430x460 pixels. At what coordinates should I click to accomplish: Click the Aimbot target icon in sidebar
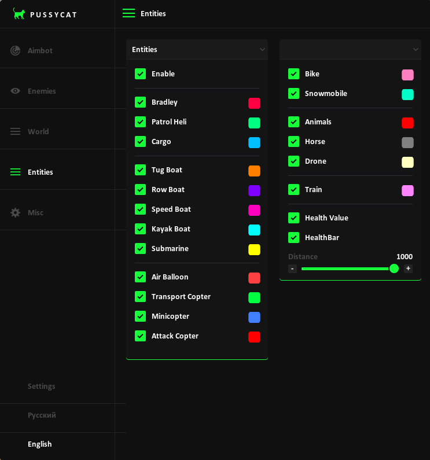click(x=16, y=51)
